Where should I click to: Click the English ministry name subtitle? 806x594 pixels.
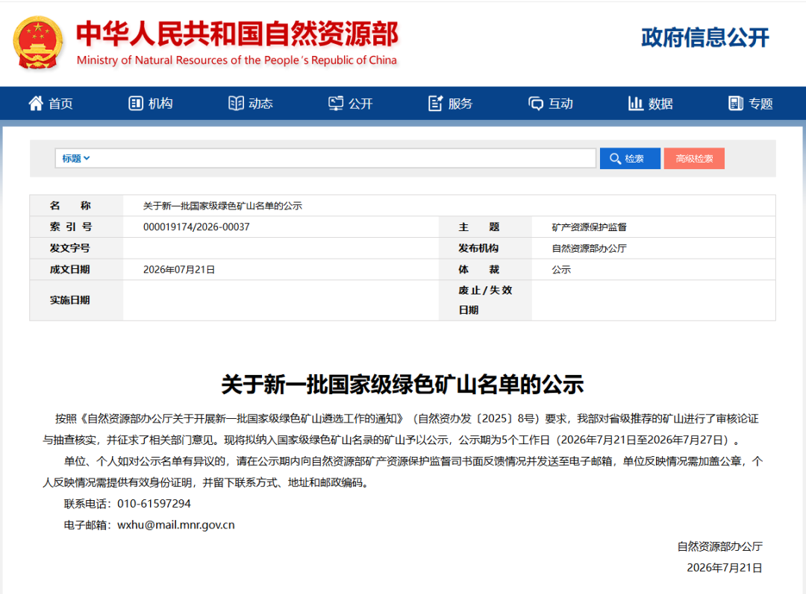(x=237, y=60)
